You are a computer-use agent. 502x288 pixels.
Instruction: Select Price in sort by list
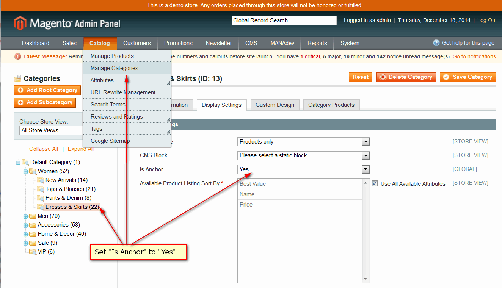coord(300,205)
